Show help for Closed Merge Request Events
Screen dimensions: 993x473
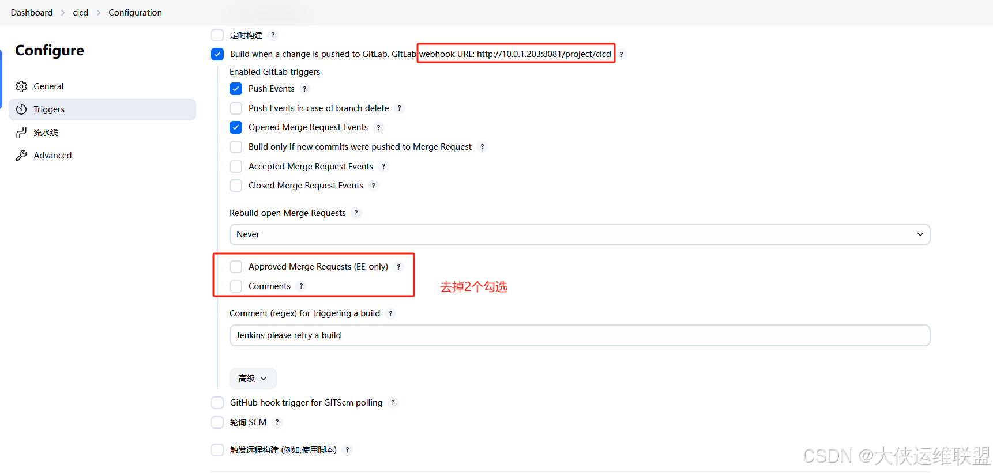point(374,186)
